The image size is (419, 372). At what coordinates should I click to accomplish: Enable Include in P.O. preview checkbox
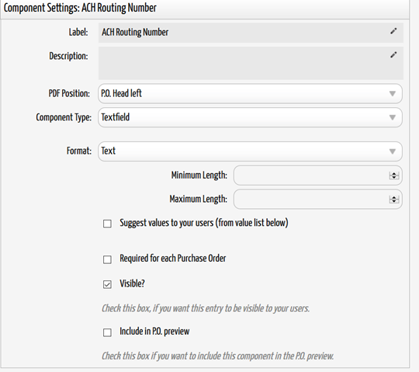[107, 332]
